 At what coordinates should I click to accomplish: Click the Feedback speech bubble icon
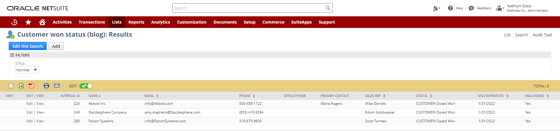click(x=471, y=8)
